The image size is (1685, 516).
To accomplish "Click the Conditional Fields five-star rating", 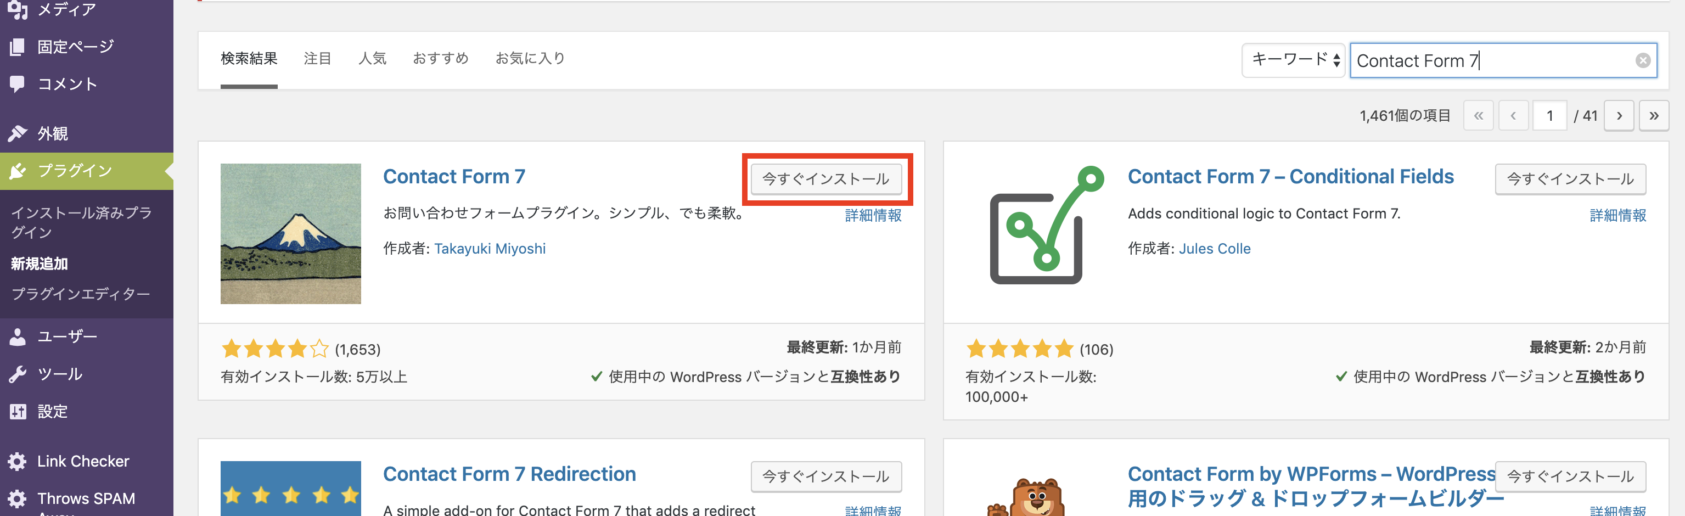I will point(1020,349).
